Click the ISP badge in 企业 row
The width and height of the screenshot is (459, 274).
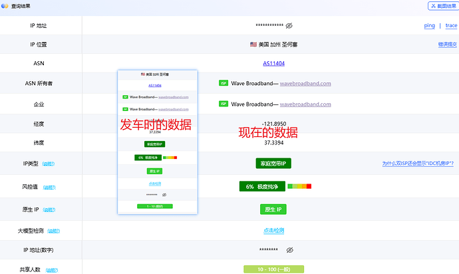point(224,104)
